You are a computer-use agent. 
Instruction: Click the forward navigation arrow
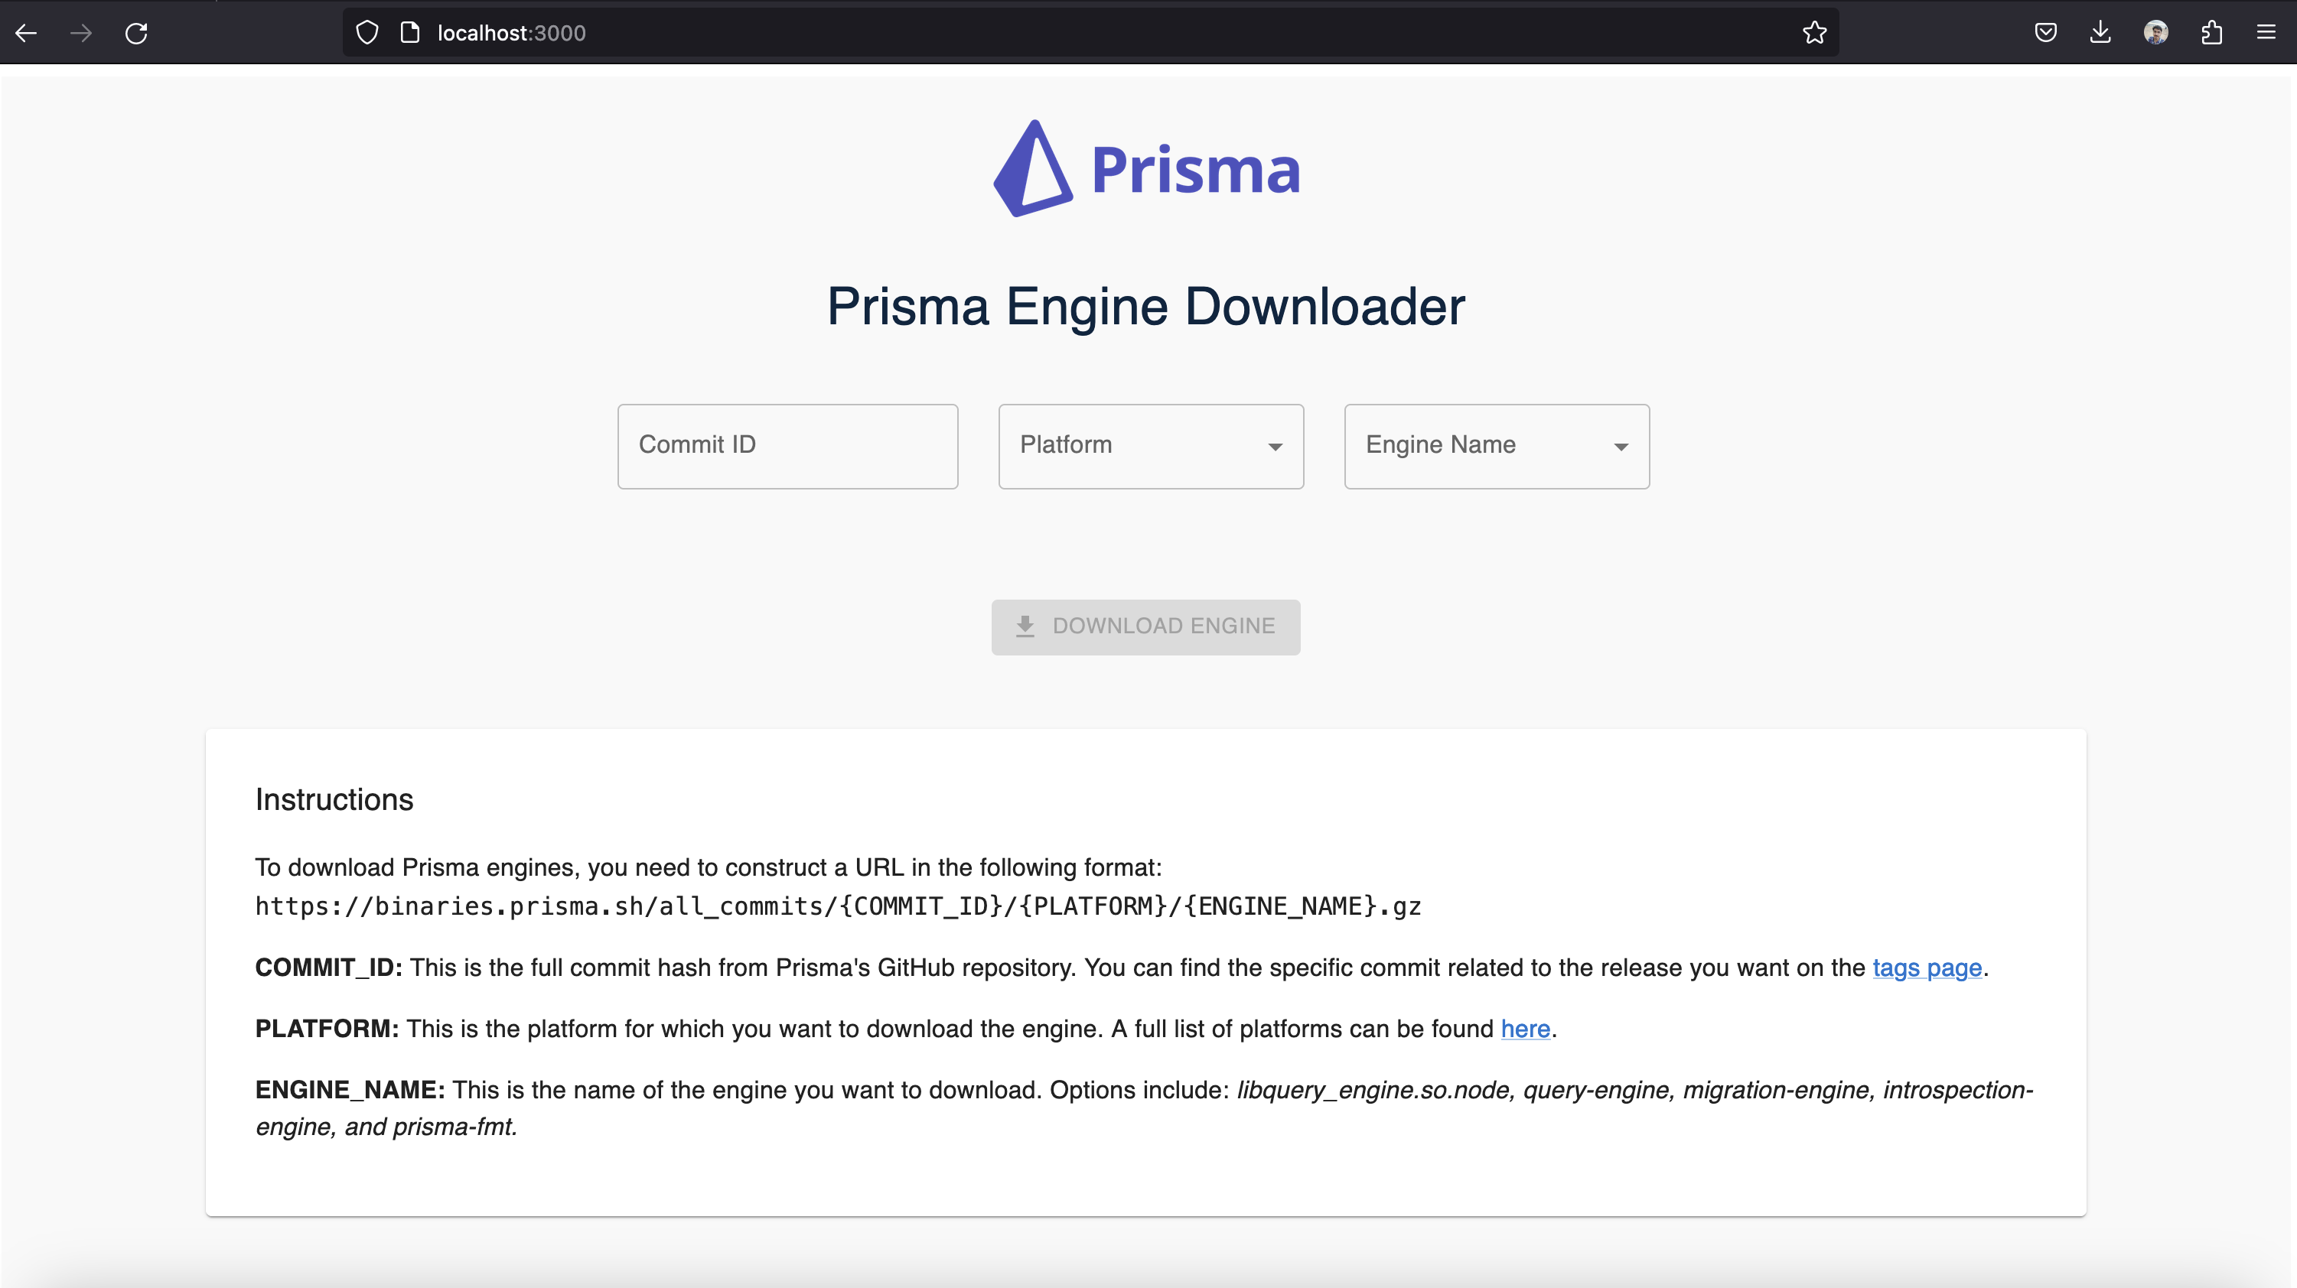point(81,33)
